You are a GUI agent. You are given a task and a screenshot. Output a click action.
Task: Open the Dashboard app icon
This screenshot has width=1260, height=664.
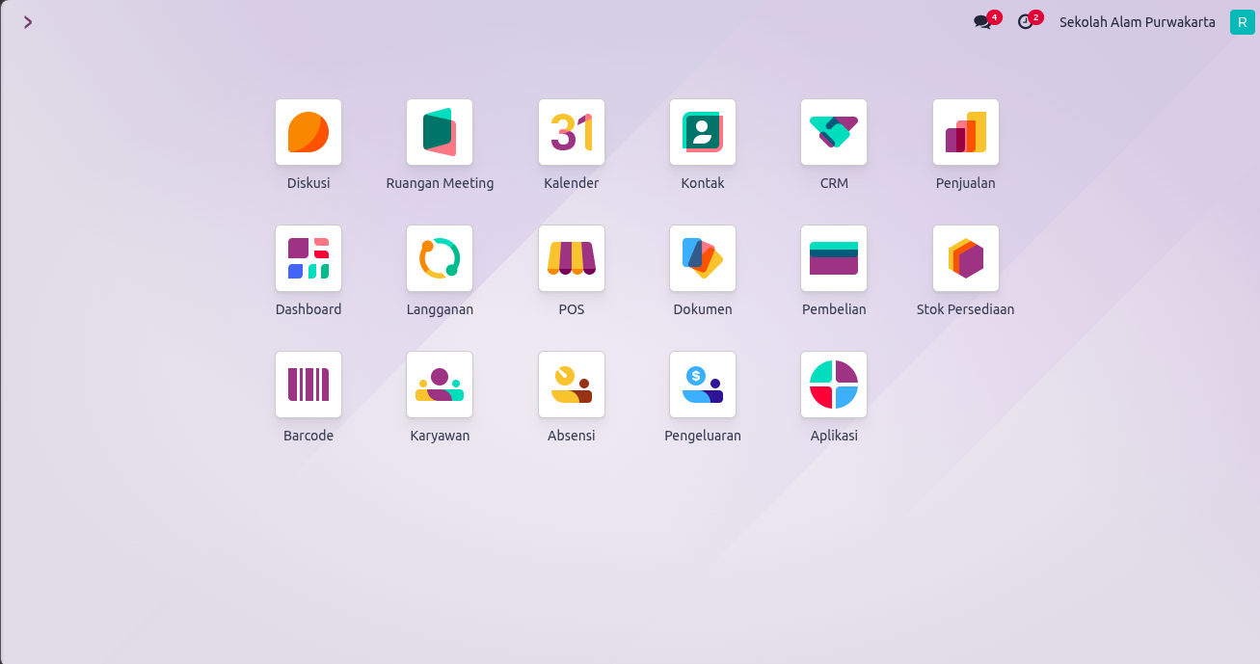pos(308,258)
